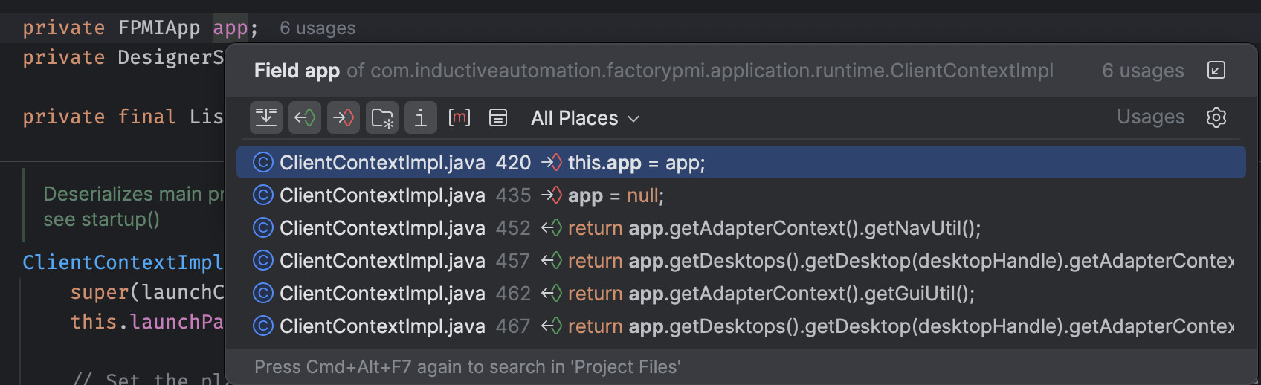Click the '6 usages' inlay hint in editor

317,28
